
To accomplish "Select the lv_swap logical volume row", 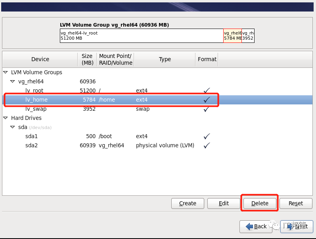I will [157, 109].
